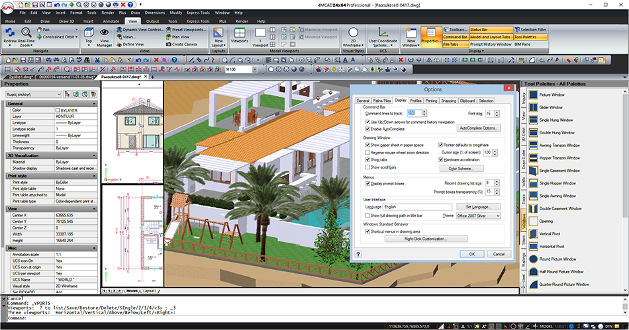The image size is (629, 330).
Task: Switch to the Profiles tab in Options
Action: point(416,101)
